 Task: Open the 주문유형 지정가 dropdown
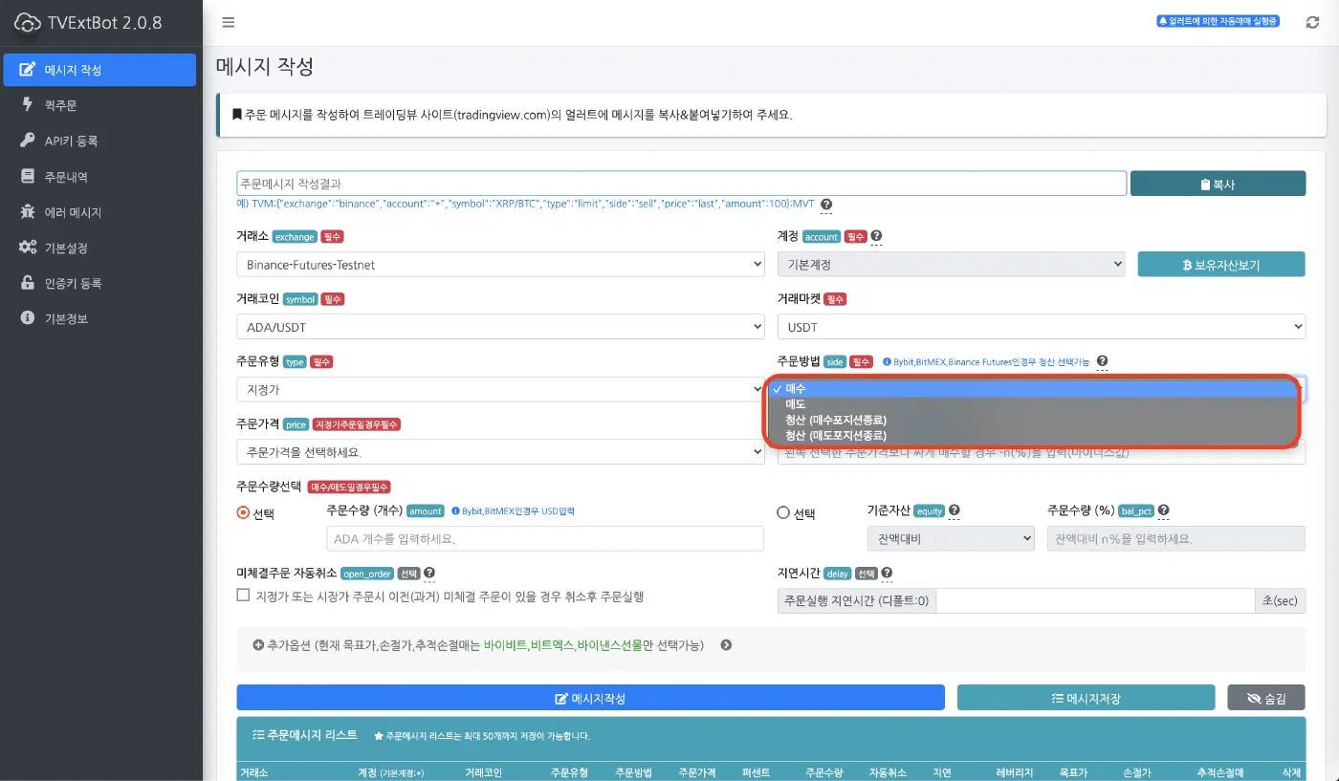(x=500, y=390)
